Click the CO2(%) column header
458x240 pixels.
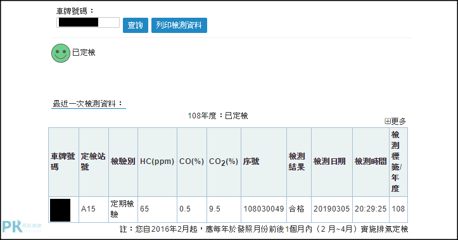pos(224,162)
